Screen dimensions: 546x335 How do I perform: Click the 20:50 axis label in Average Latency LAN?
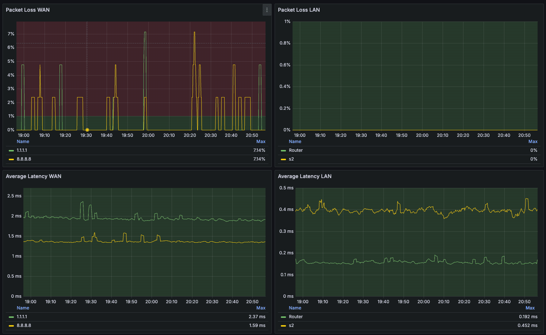click(x=524, y=302)
